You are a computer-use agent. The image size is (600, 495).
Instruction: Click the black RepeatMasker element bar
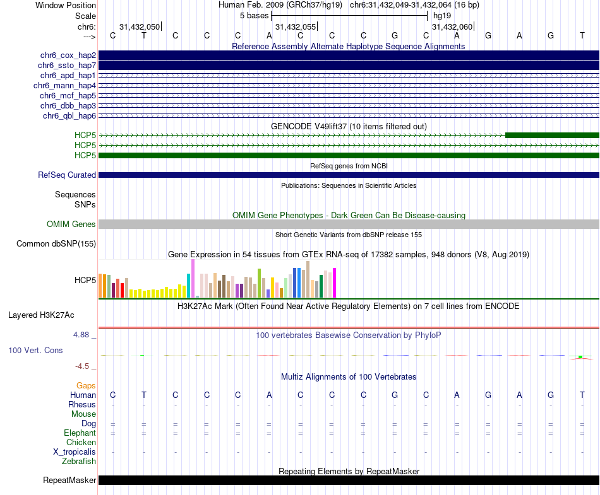point(349,480)
